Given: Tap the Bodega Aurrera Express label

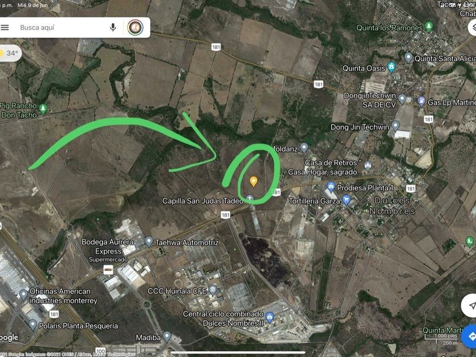Looking at the screenshot, I should pos(108,246).
